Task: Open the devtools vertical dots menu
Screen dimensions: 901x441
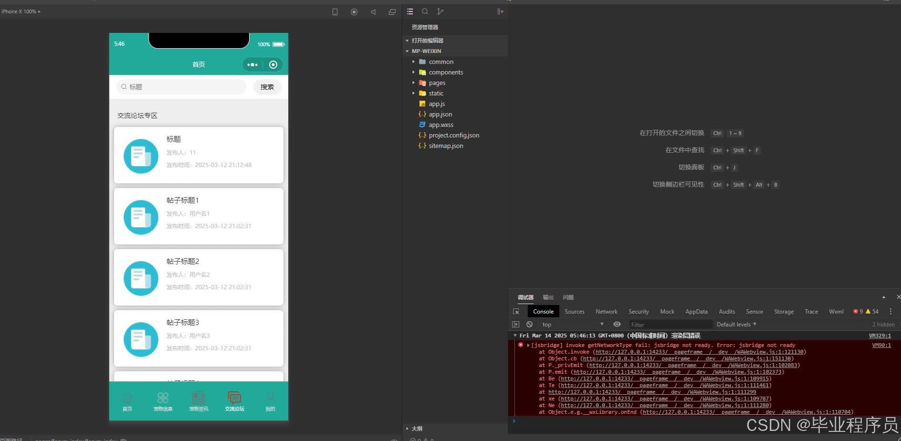Action: [x=891, y=311]
